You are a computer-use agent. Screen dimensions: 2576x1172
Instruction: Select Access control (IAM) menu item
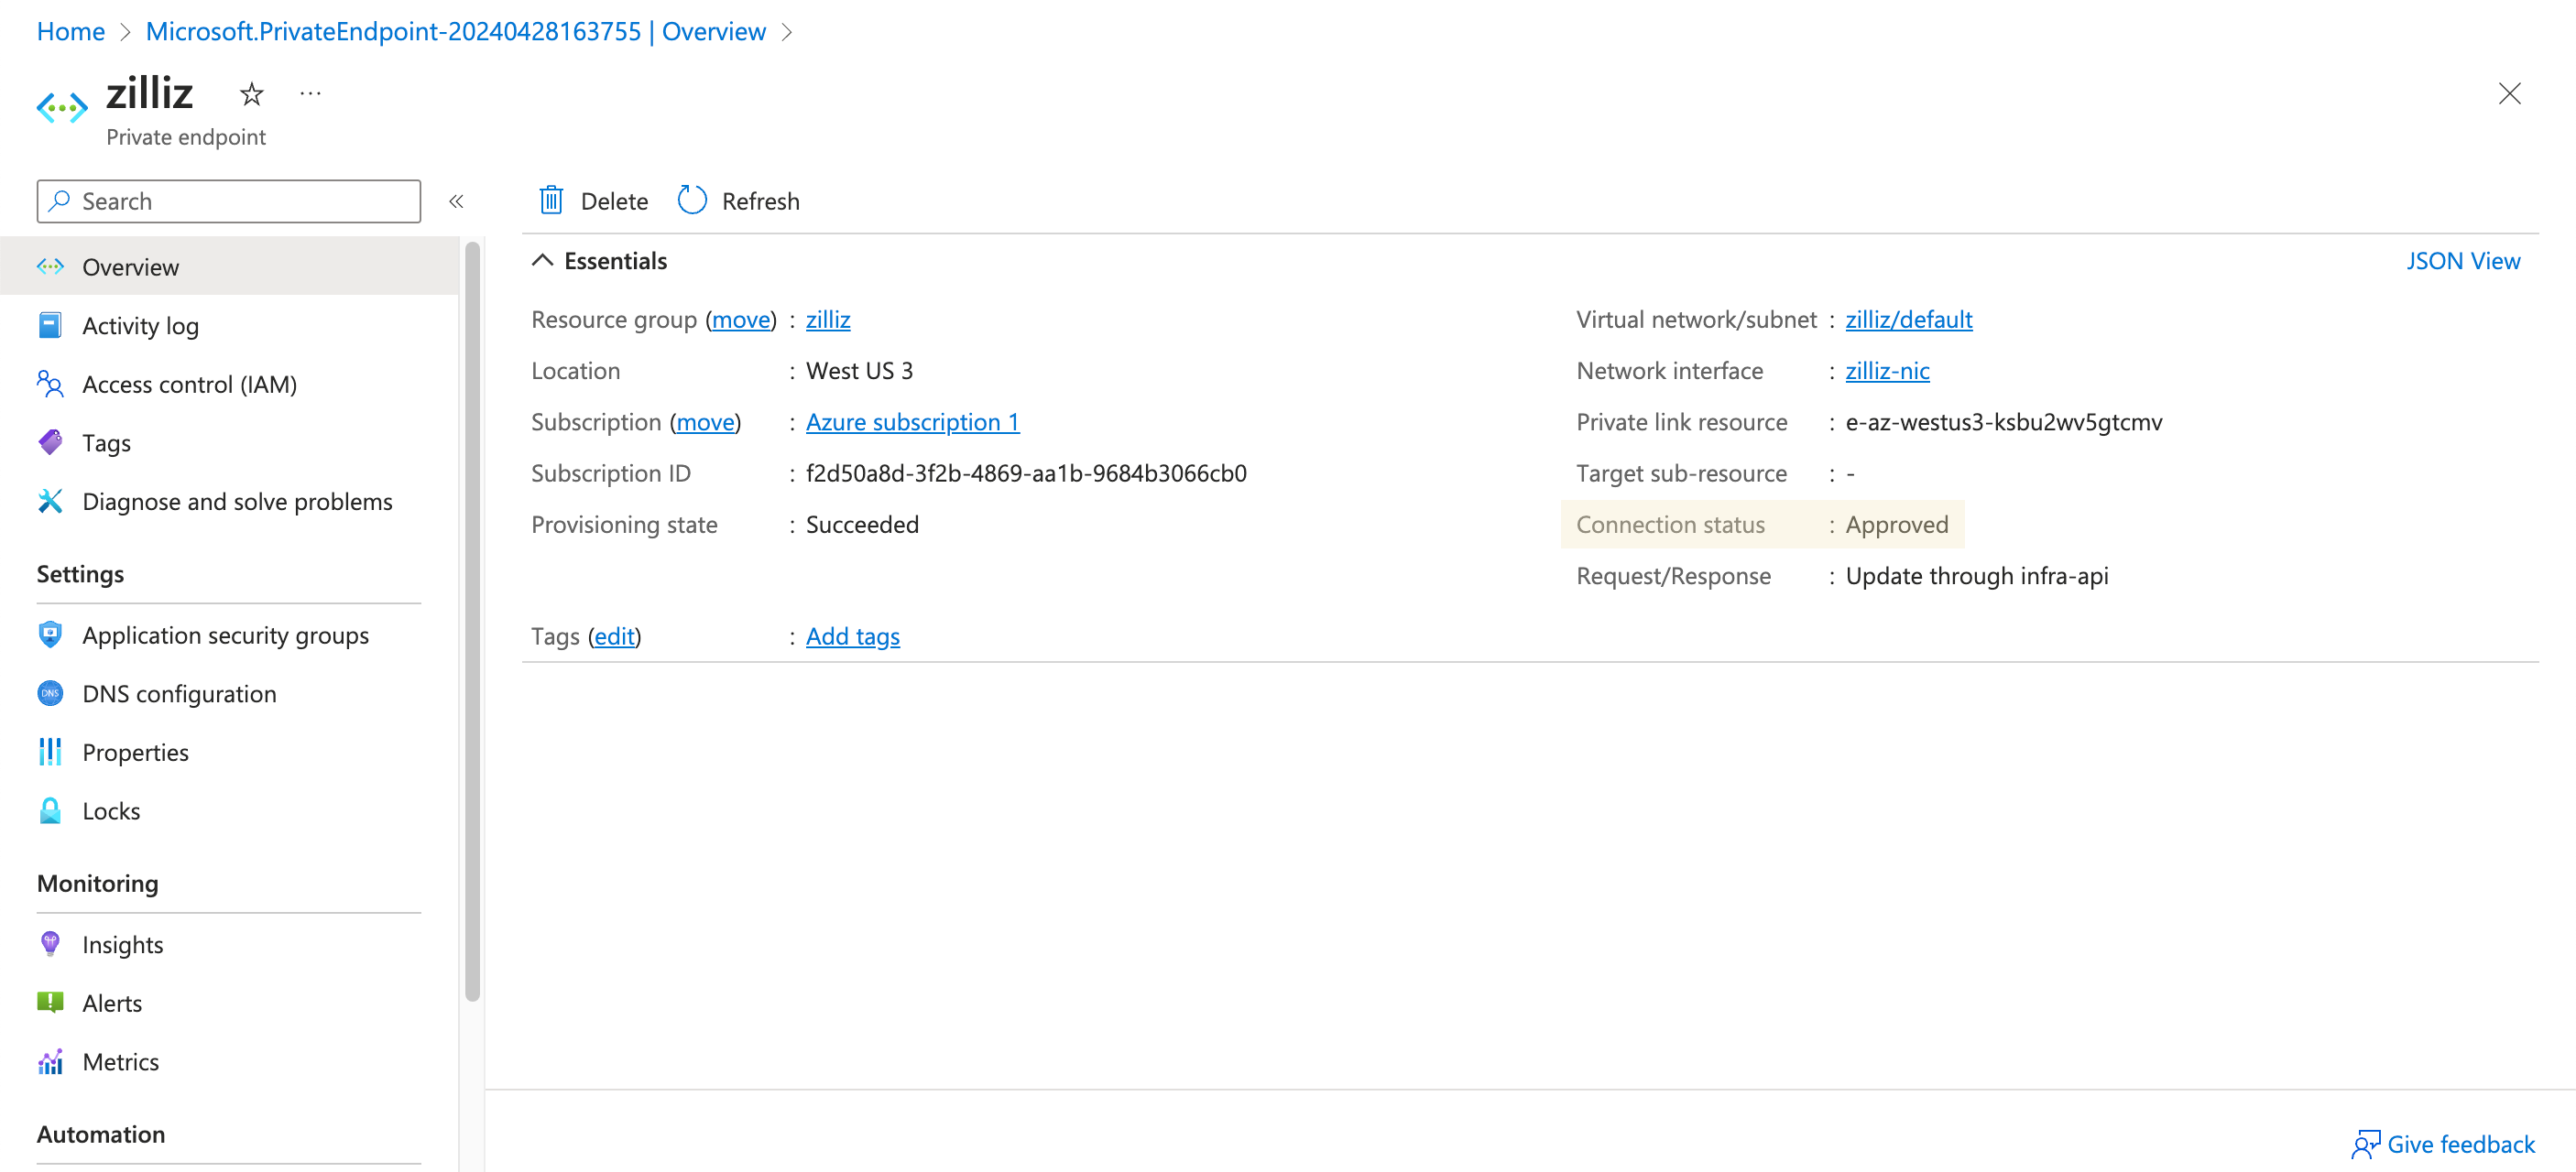tap(189, 385)
